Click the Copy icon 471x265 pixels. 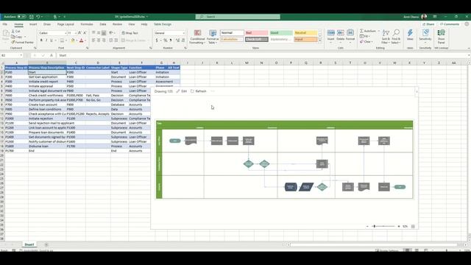tap(13, 37)
